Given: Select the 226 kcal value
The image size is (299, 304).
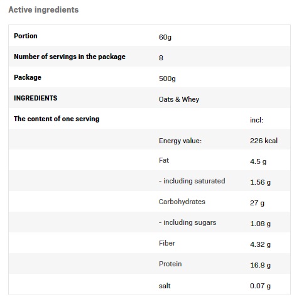Looking at the screenshot, I should (x=264, y=141).
